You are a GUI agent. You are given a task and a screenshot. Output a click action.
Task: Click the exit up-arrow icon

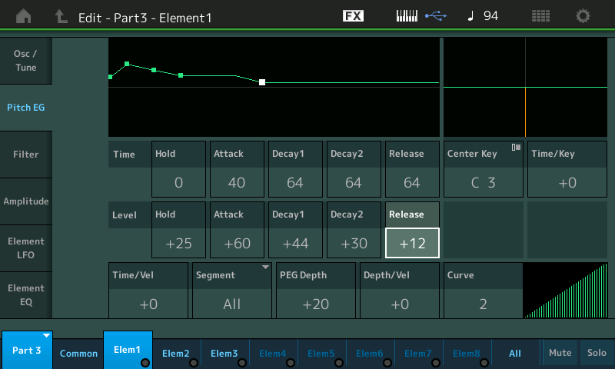[61, 16]
